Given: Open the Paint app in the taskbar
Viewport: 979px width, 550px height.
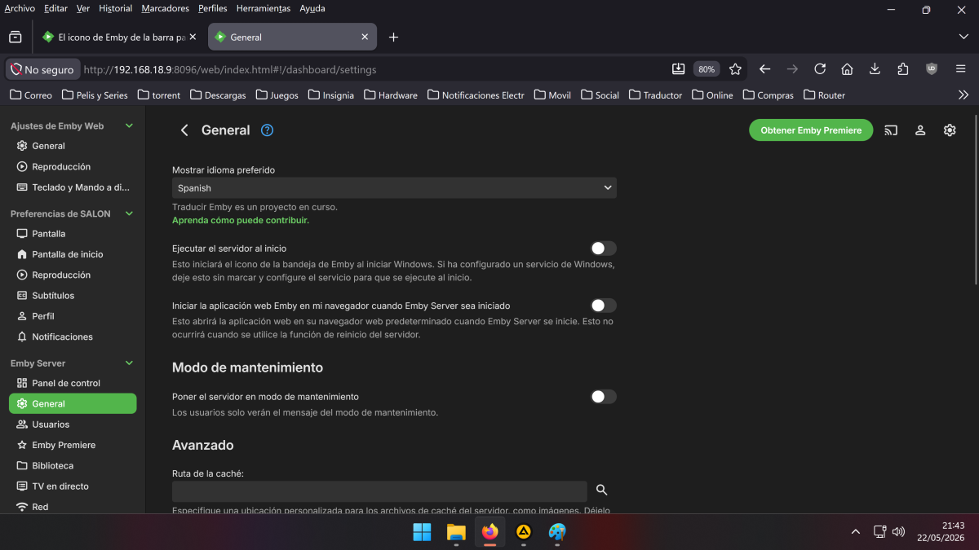Looking at the screenshot, I should 557,532.
